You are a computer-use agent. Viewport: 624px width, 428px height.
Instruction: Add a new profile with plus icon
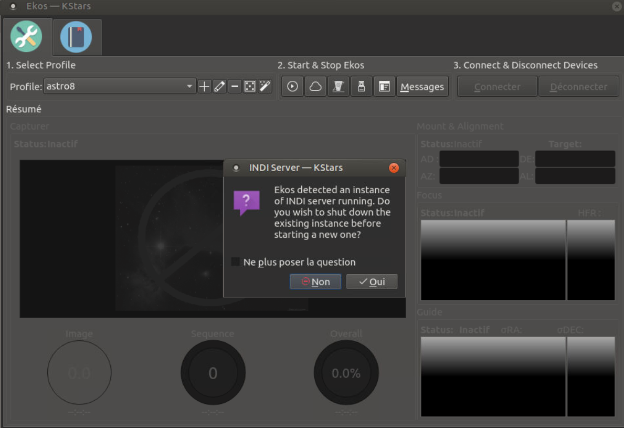coord(204,87)
